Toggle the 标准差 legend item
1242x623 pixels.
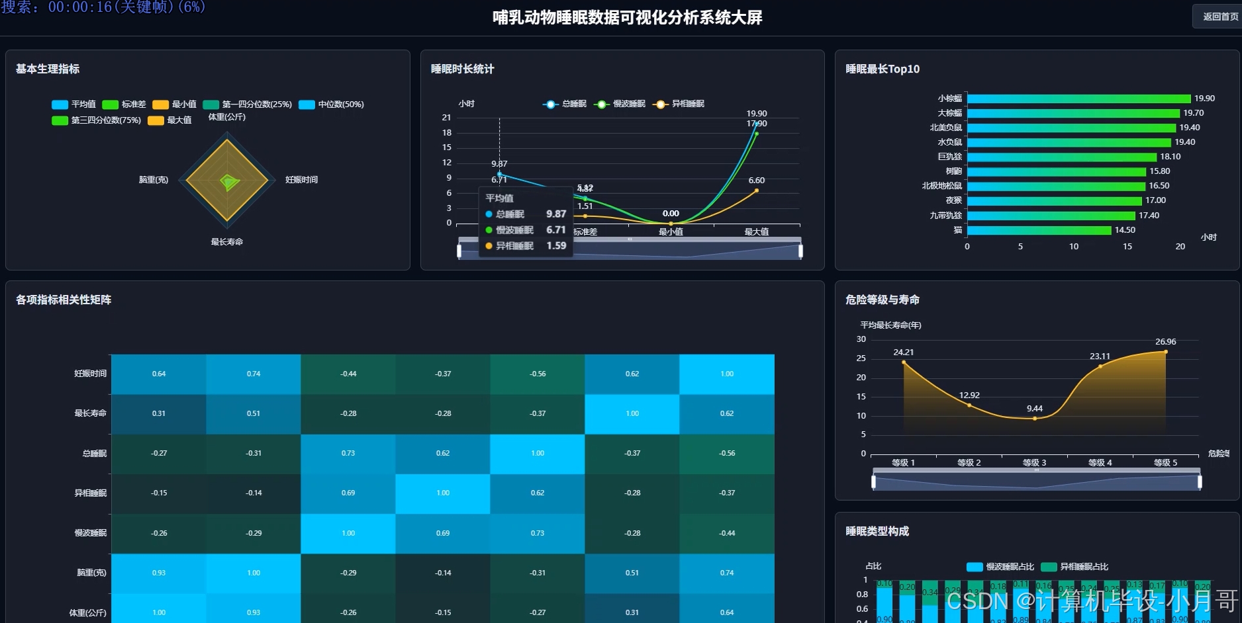[124, 104]
